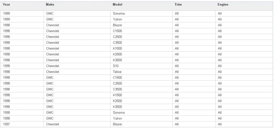Select the Engine cell in the Tahoe row

click(x=220, y=72)
